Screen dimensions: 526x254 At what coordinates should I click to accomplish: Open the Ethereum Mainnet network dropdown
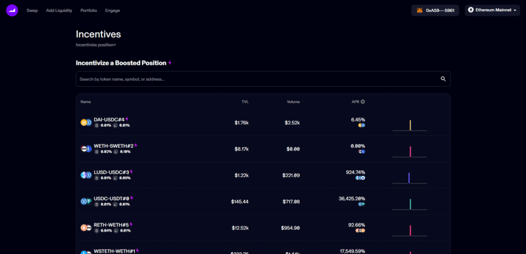coord(492,10)
